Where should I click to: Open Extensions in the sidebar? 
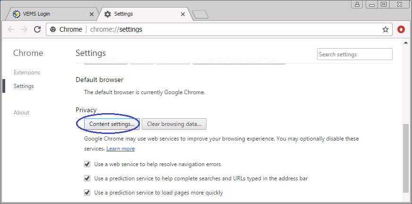(26, 72)
